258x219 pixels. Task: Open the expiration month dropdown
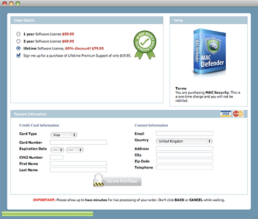[58, 150]
